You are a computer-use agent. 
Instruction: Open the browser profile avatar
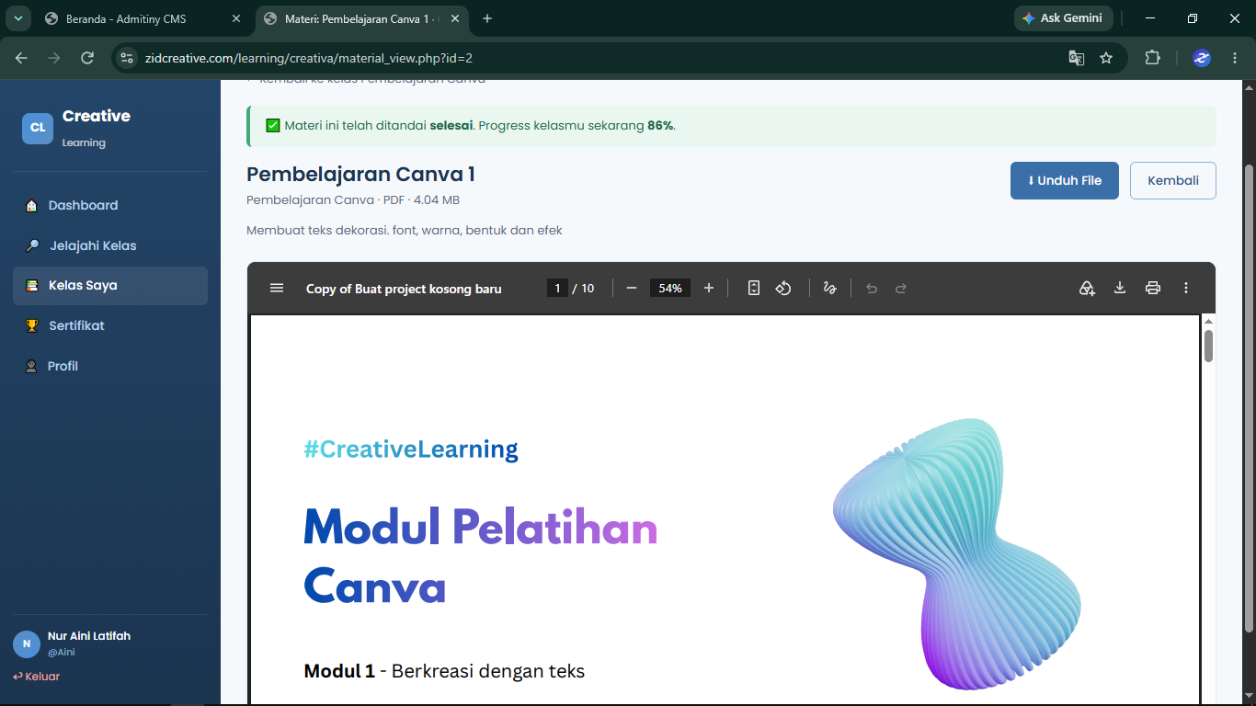point(1202,58)
